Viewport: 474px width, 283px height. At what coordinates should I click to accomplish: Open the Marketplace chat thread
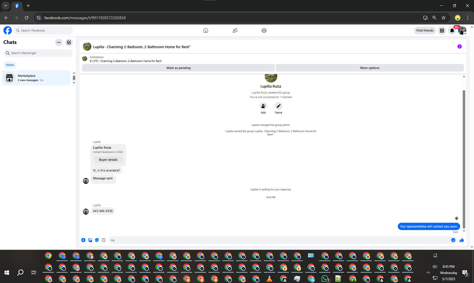36,78
